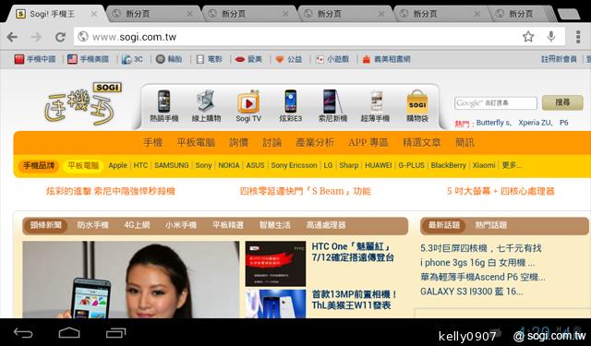
Task: Open the 討論 menu item
Action: tap(272, 142)
